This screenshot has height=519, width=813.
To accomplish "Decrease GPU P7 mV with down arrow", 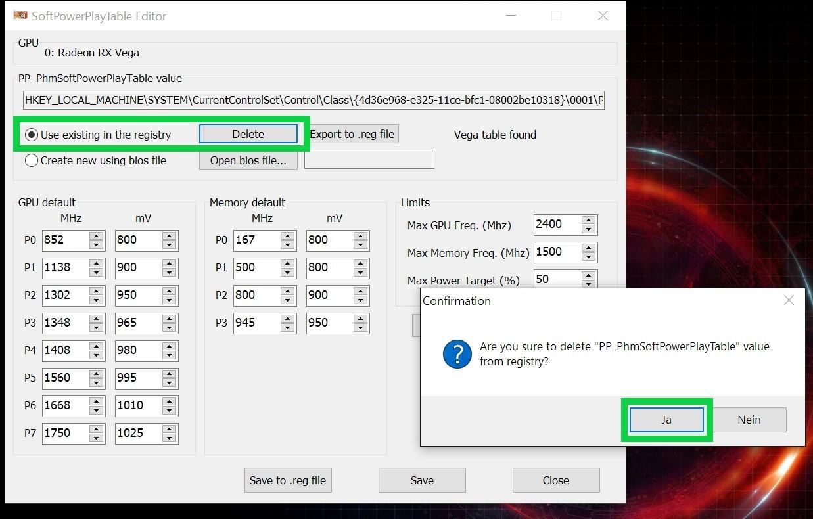I will (170, 438).
